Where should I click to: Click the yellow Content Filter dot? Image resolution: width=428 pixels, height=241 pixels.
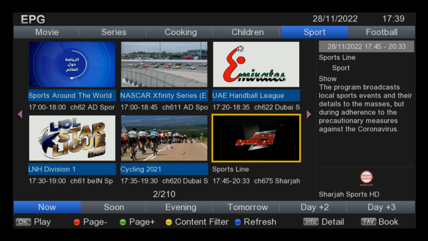[x=169, y=222]
